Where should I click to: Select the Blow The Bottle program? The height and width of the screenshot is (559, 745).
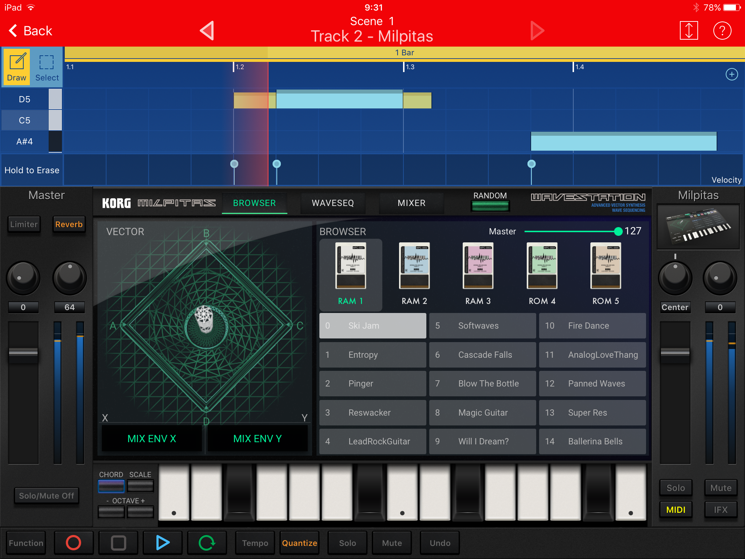[483, 383]
